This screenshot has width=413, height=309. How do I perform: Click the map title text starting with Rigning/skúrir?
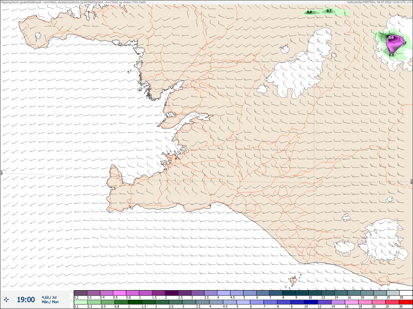pyautogui.click(x=74, y=2)
